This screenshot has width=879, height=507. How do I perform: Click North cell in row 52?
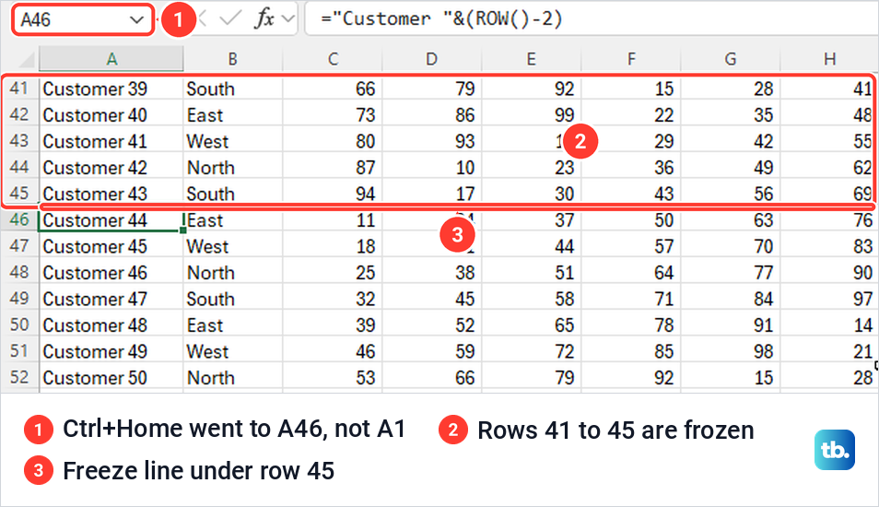click(x=232, y=377)
